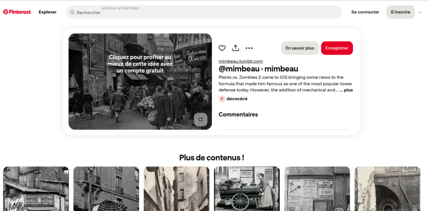The image size is (428, 211).
Task: Open the three-dot more options menu
Action: pyautogui.click(x=249, y=48)
